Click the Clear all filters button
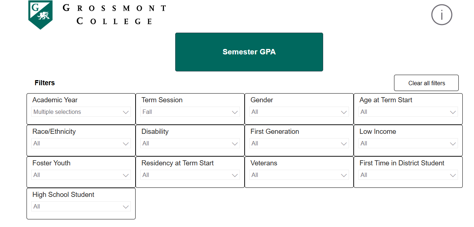 [426, 83]
